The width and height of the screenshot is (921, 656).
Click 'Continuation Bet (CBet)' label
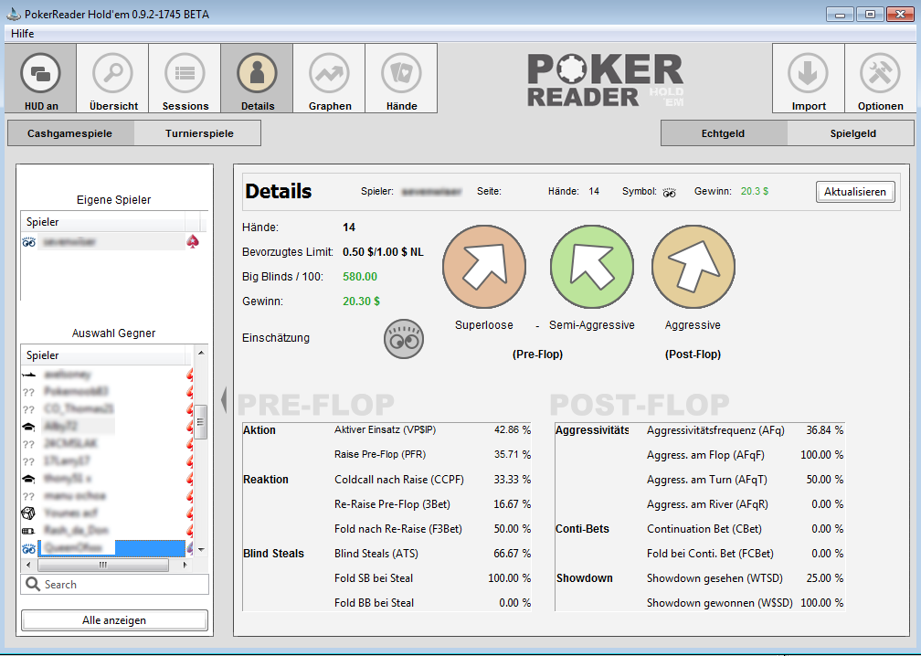click(704, 529)
